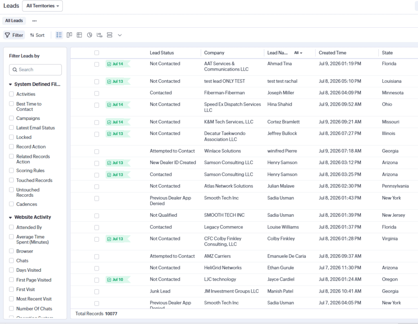Select the list view icon

pyautogui.click(x=59, y=35)
